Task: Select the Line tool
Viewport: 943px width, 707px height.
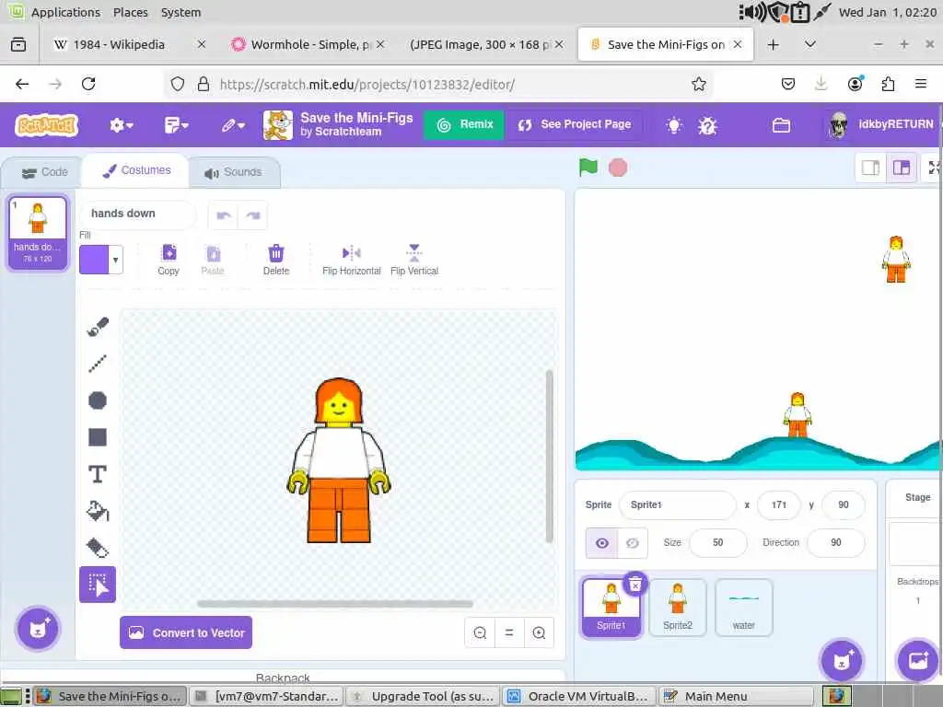Action: click(98, 363)
